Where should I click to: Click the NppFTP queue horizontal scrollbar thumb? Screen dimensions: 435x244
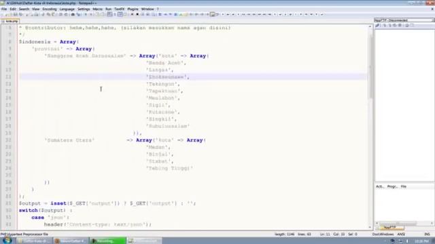pos(398,223)
